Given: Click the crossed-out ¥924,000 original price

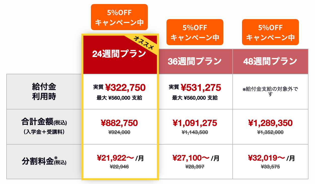Looking at the screenshot, I should (119, 132).
